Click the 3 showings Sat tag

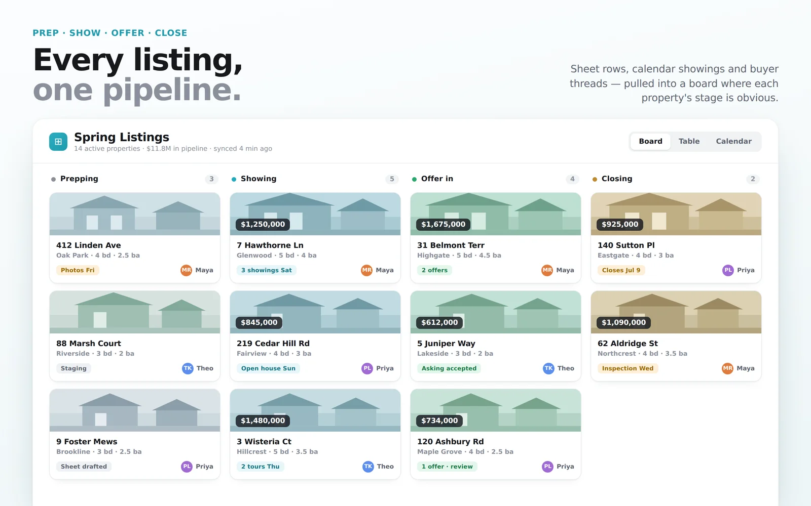coord(267,270)
